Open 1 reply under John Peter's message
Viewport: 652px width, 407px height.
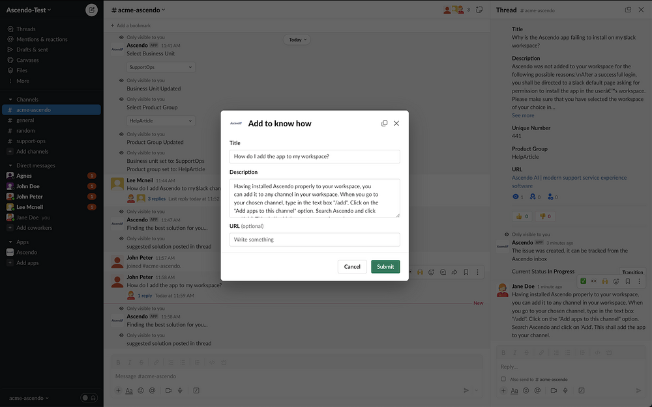pyautogui.click(x=145, y=296)
